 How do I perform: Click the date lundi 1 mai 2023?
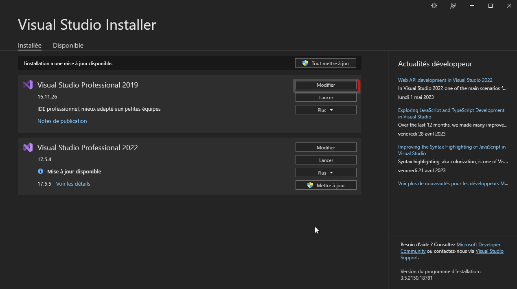[416, 97]
